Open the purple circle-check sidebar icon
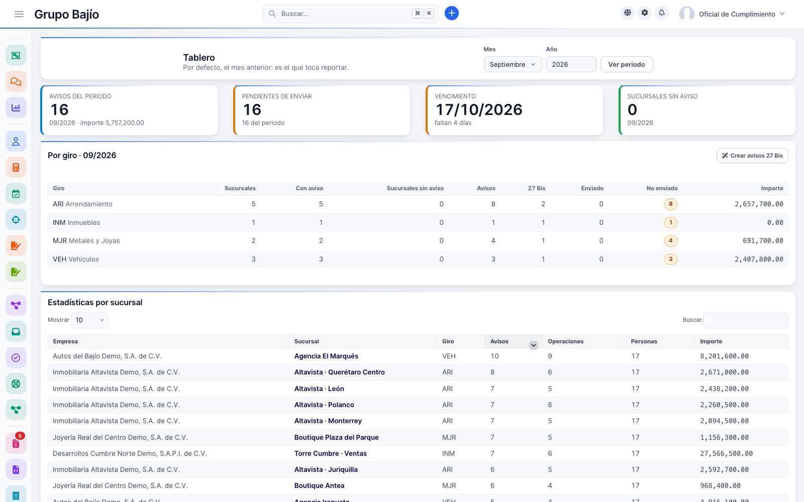The height and width of the screenshot is (502, 804). point(16,357)
